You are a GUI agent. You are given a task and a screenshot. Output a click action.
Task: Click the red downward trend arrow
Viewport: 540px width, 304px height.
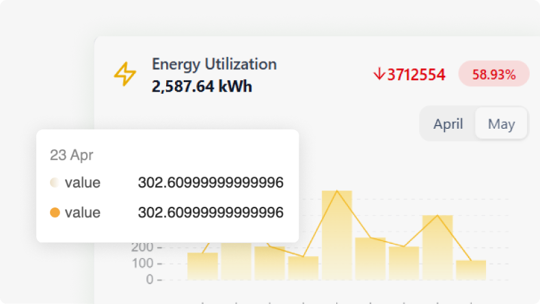(378, 74)
